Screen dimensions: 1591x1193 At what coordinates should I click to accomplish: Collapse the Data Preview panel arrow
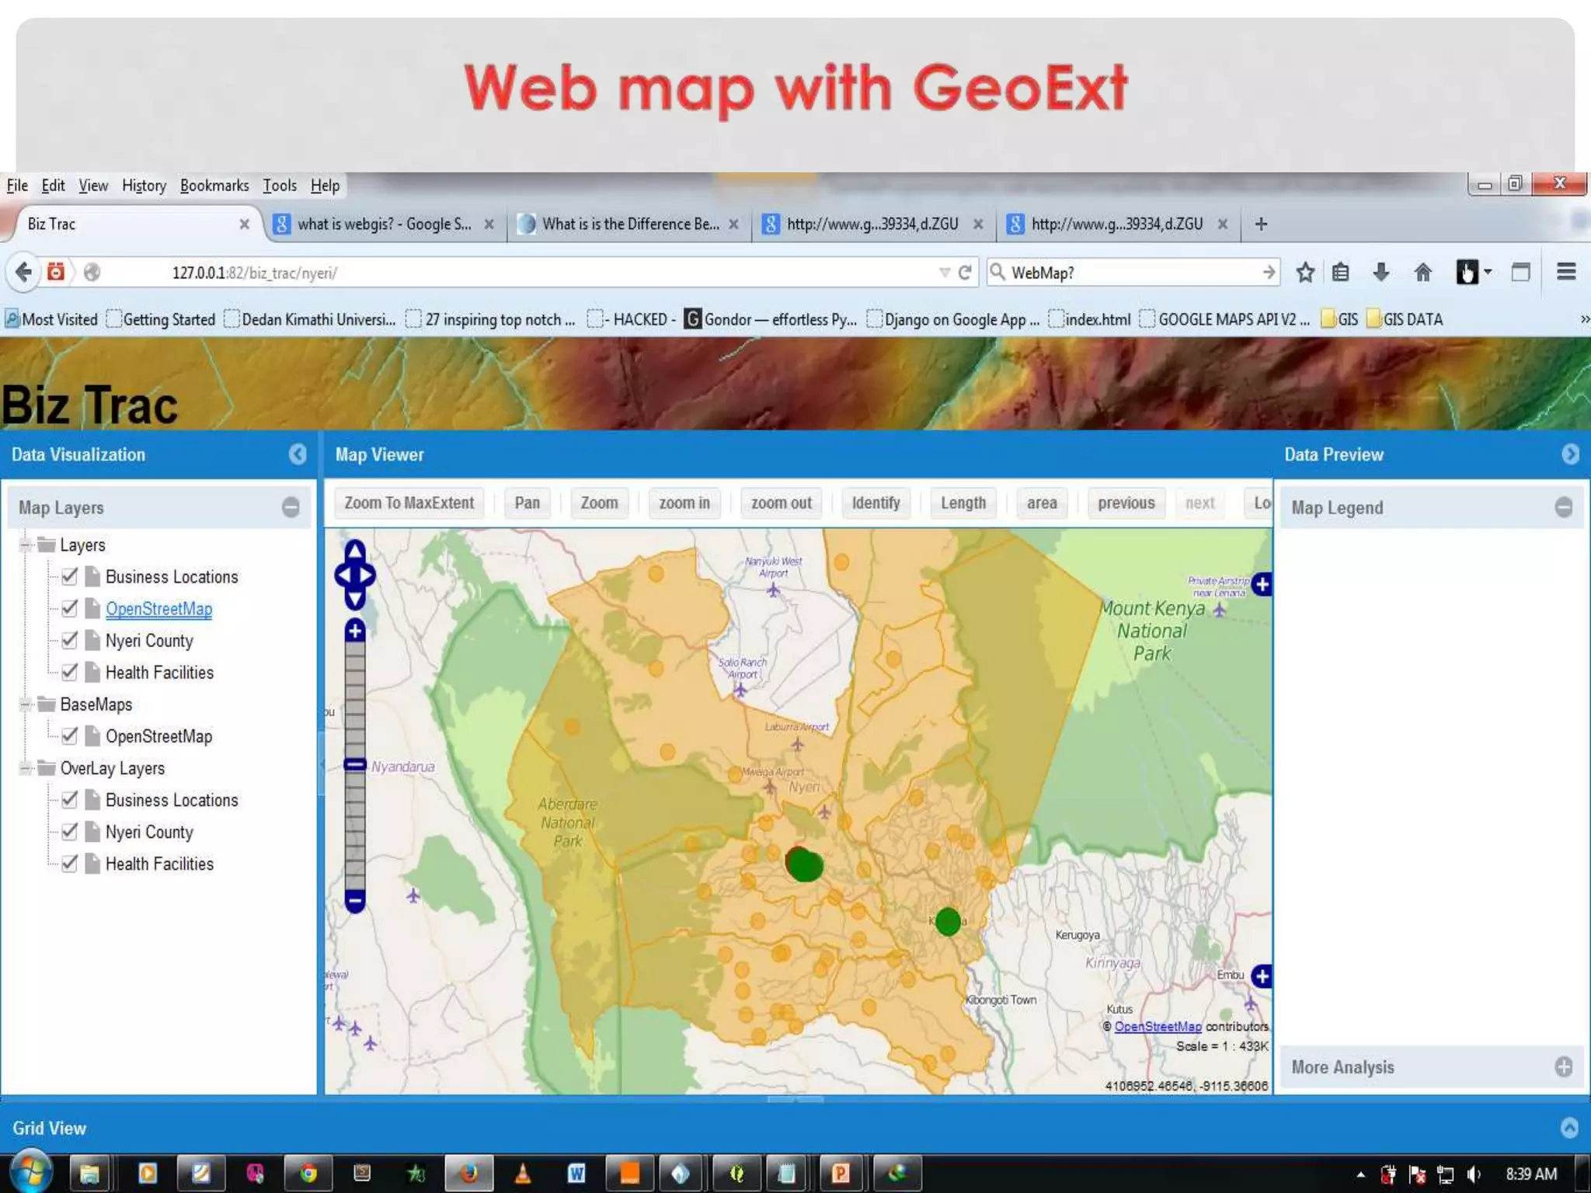click(1570, 454)
